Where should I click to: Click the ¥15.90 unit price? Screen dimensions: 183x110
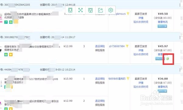[x=68, y=79]
